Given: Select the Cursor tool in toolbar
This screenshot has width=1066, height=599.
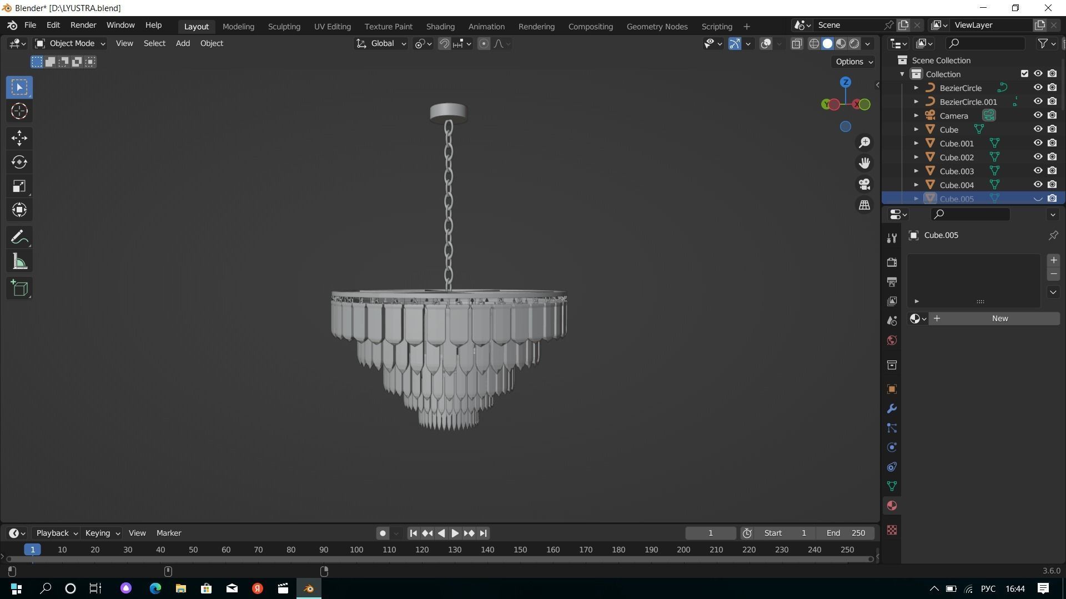Looking at the screenshot, I should coord(19,111).
